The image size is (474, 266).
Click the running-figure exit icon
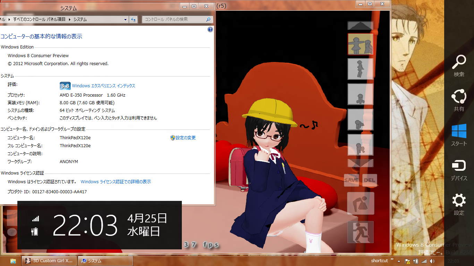pyautogui.click(x=361, y=232)
